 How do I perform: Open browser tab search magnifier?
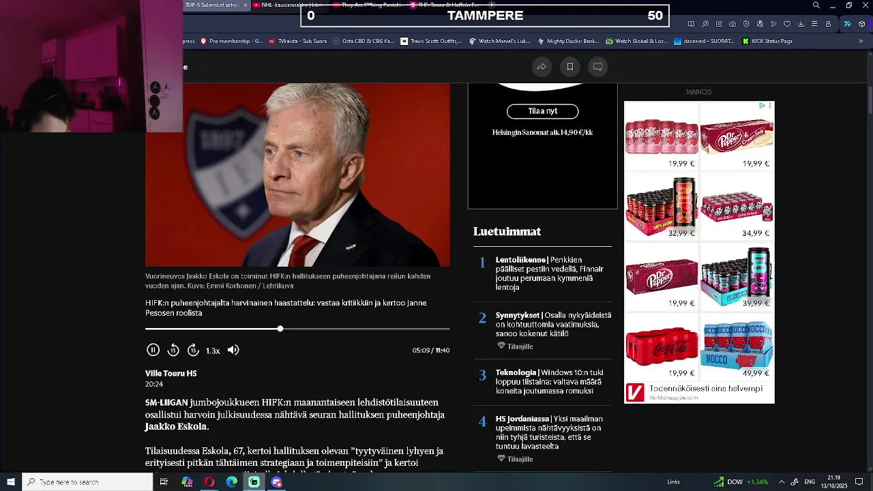pyautogui.click(x=816, y=5)
